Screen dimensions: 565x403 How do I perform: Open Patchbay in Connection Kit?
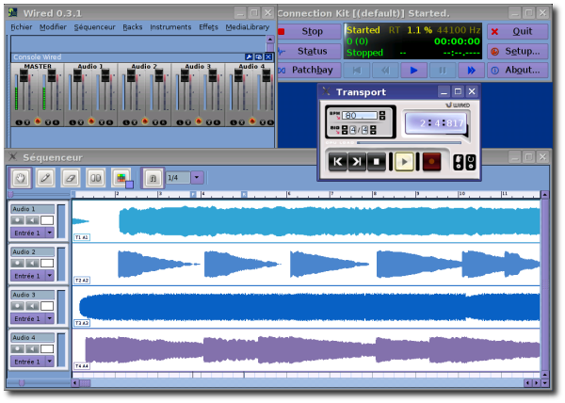click(x=309, y=70)
